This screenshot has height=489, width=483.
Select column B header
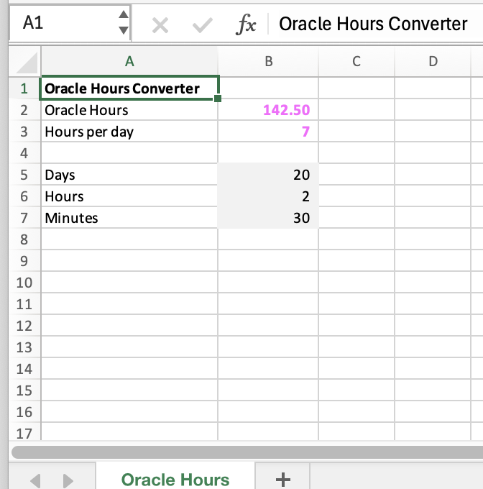pos(268,62)
